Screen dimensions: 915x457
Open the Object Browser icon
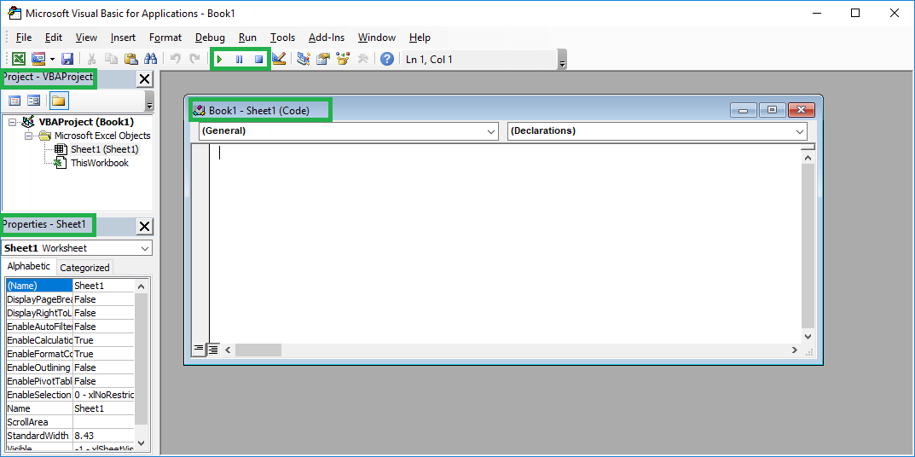343,59
